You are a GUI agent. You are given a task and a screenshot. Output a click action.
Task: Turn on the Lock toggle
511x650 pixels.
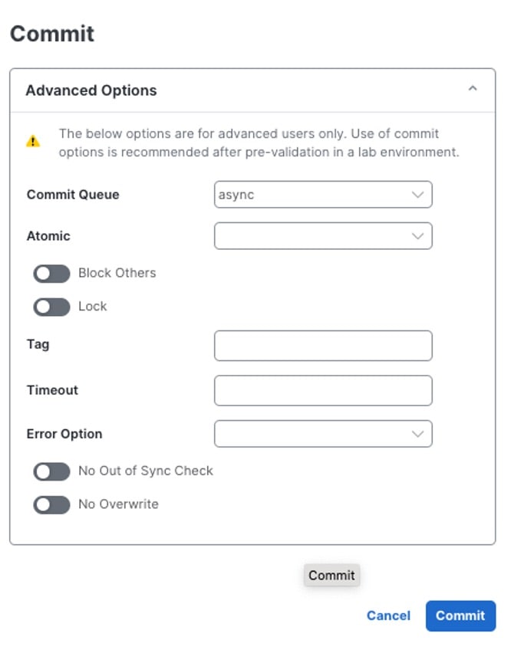click(51, 307)
